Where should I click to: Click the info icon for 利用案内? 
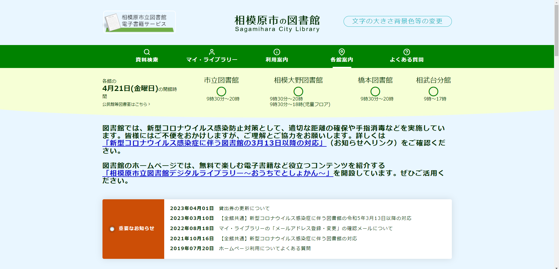click(x=277, y=52)
